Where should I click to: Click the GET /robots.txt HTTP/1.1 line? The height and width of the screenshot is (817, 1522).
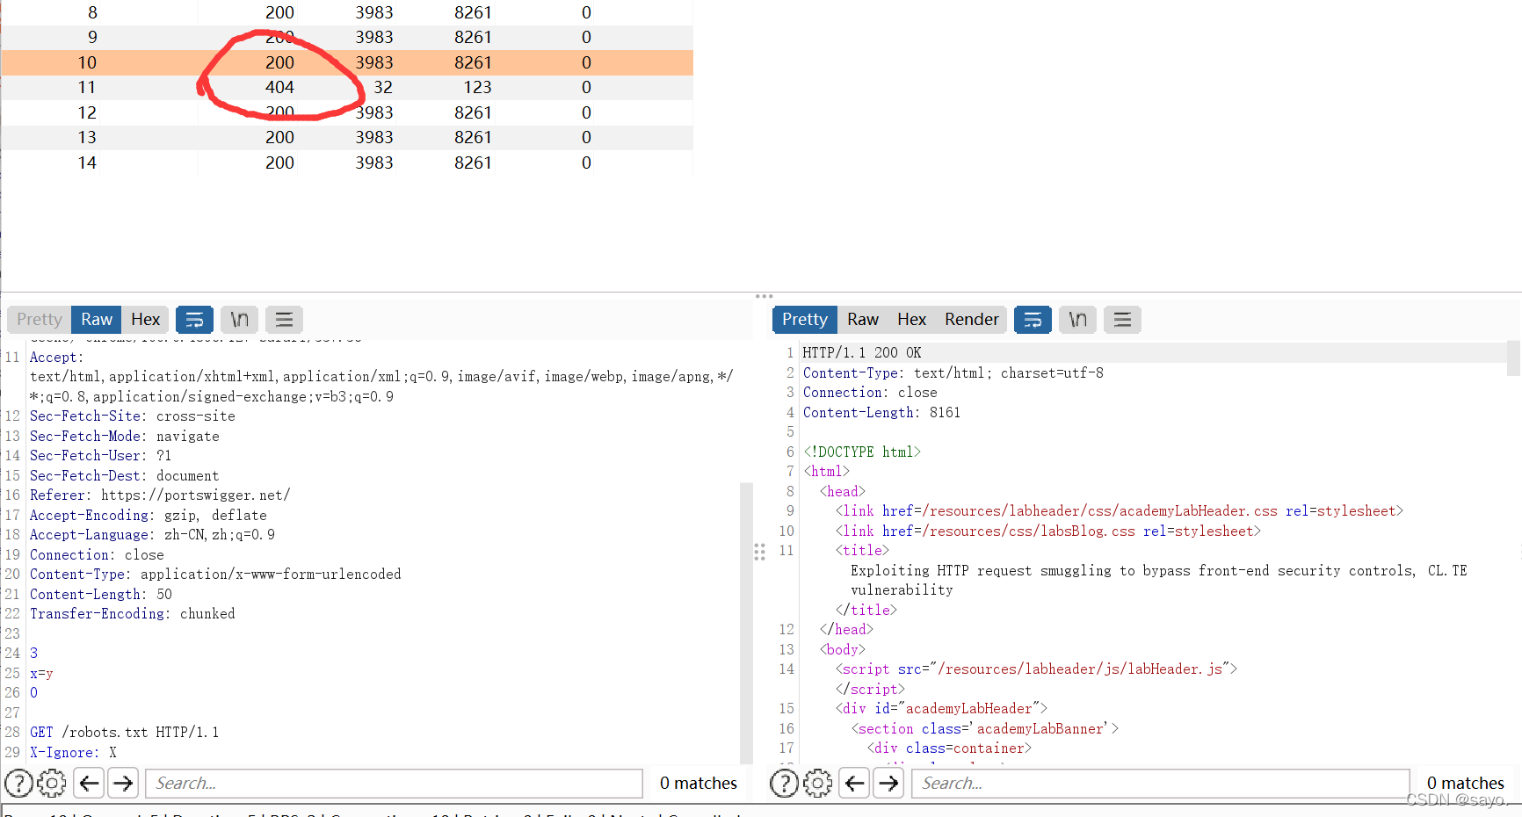coord(124,732)
